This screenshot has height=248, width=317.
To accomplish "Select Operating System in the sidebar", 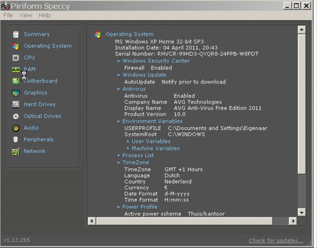I will tap(48, 46).
